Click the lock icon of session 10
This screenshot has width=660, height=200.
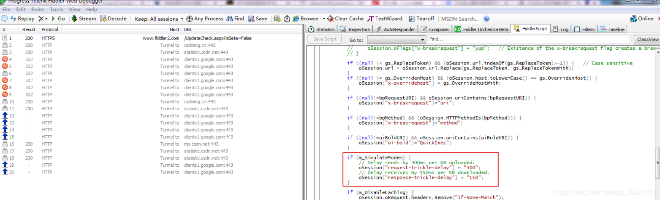[x=5, y=101]
